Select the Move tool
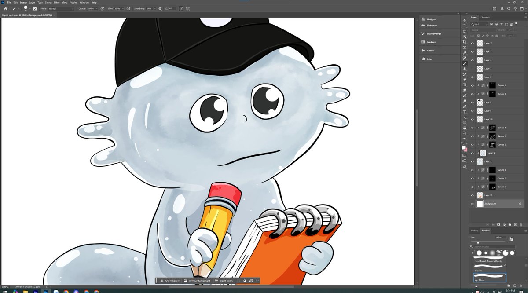 (464, 20)
